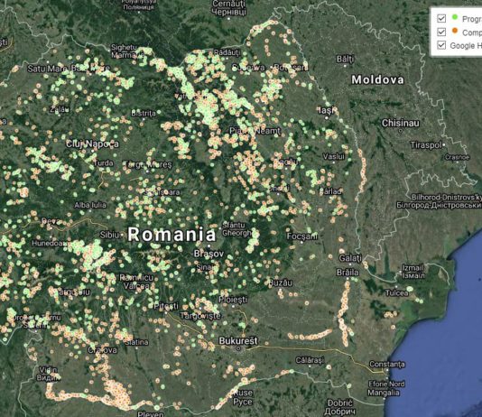
Task: Click the orange legend dot
Action: click(455, 31)
